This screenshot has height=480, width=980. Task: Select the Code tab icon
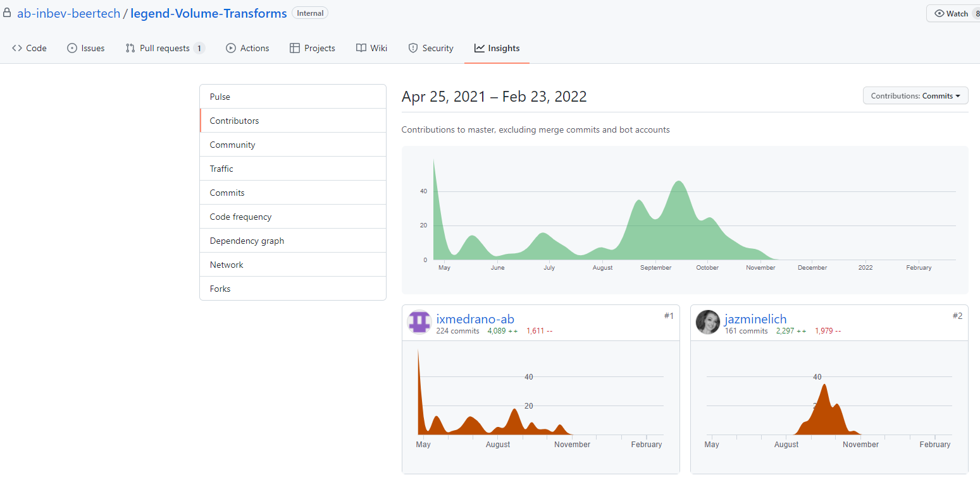pos(16,47)
